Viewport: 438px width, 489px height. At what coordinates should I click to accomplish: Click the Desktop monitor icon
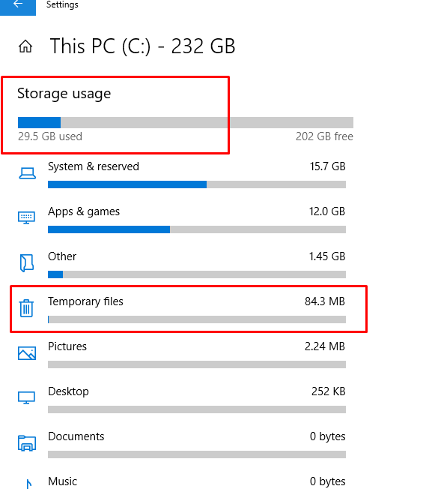tap(26, 398)
